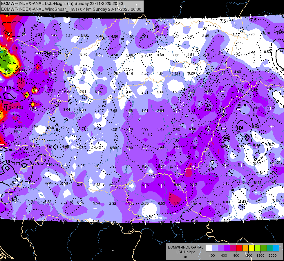Click the grid value 1.84
The image size is (284, 261).
(160, 74)
